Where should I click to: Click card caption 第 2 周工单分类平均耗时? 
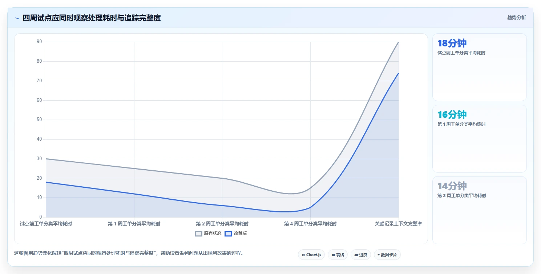click(x=461, y=196)
